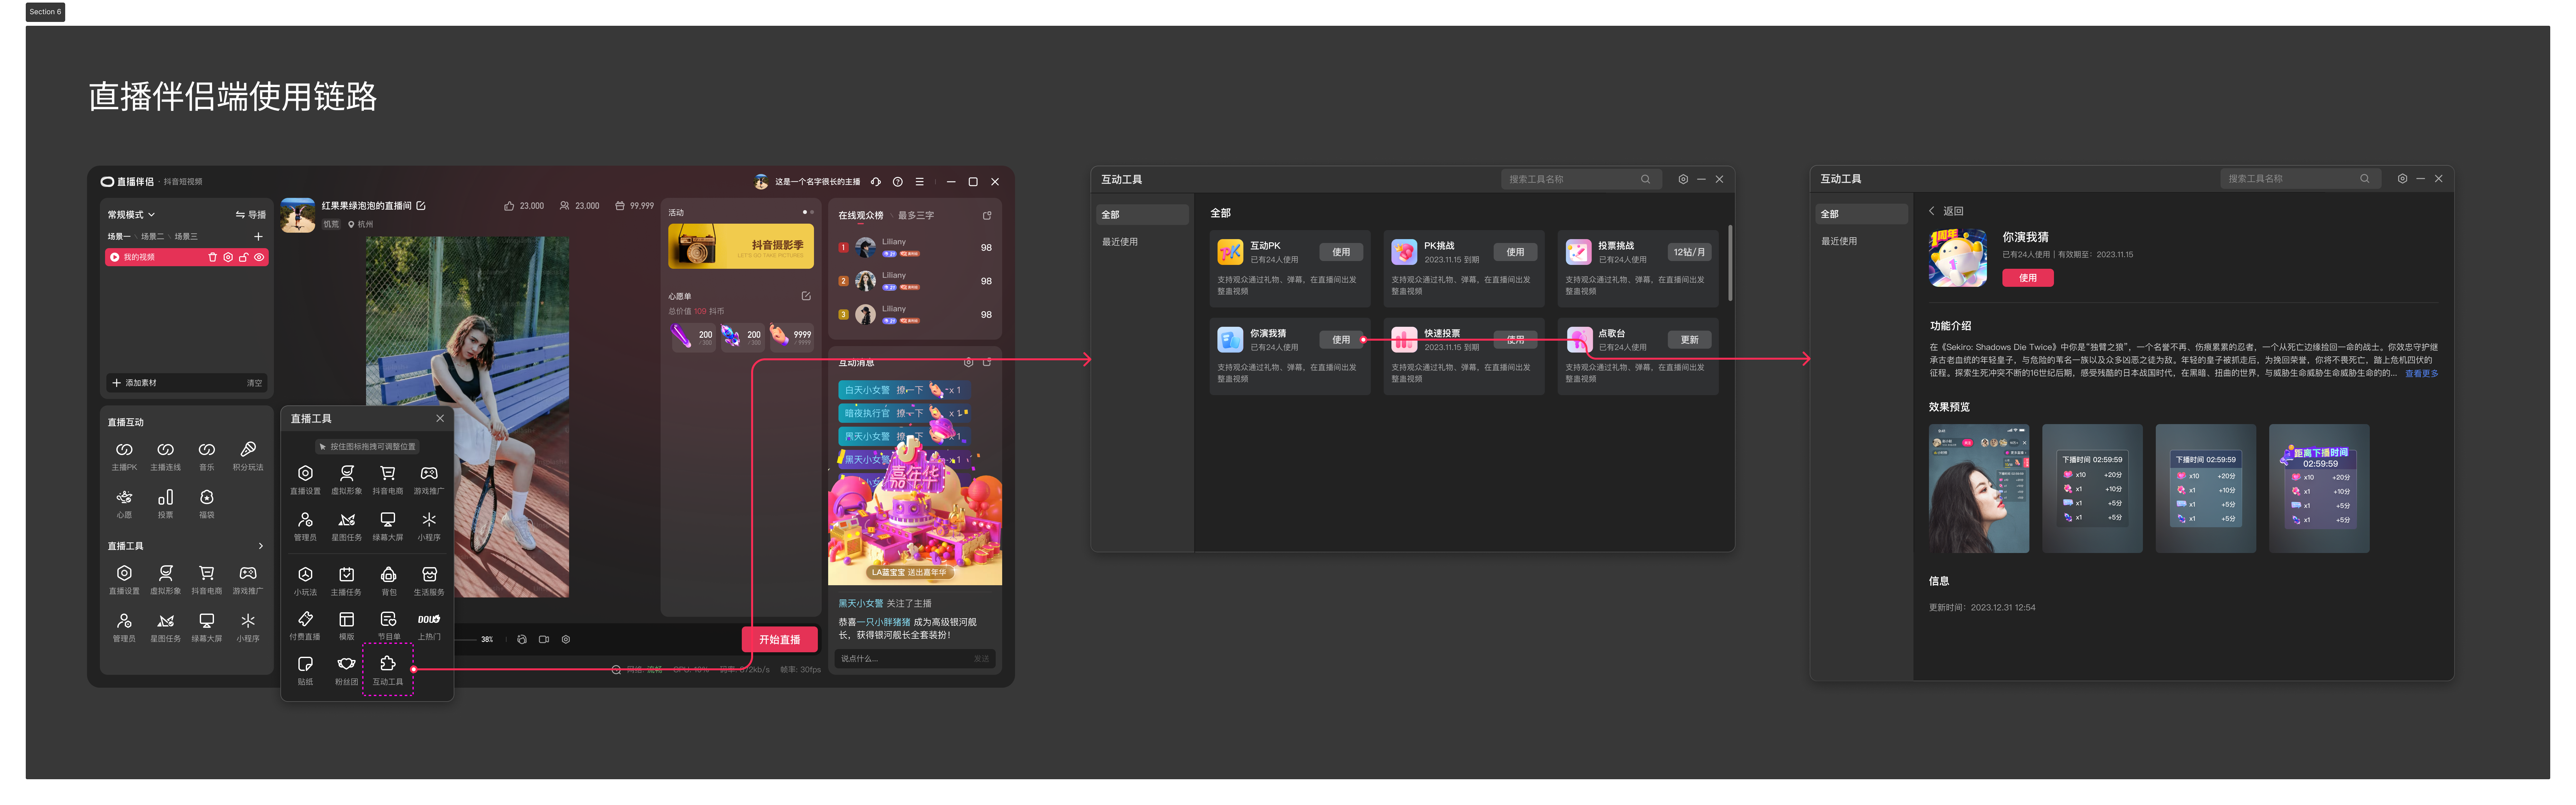The height and width of the screenshot is (805, 2576).
Task: Click 返回 back chevron in tool detail
Action: pyautogui.click(x=1932, y=211)
